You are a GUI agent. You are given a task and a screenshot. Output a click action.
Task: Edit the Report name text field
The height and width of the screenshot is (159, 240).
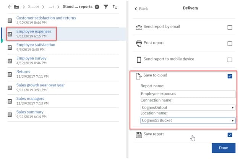click(x=187, y=94)
